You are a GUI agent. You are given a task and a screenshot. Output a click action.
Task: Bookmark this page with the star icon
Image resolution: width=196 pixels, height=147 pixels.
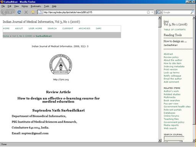(x=148, y=12)
